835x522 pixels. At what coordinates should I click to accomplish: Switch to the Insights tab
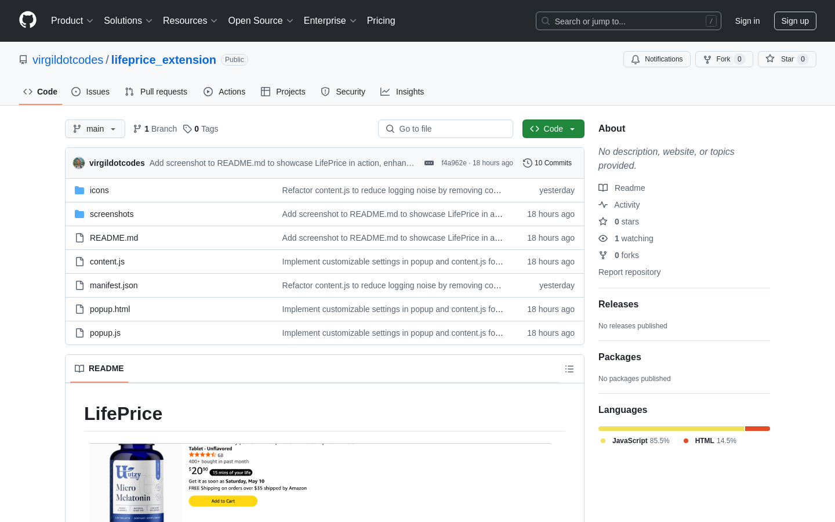click(x=402, y=92)
